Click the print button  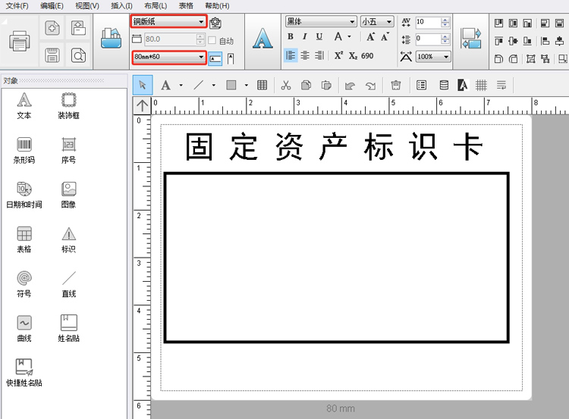(x=20, y=42)
